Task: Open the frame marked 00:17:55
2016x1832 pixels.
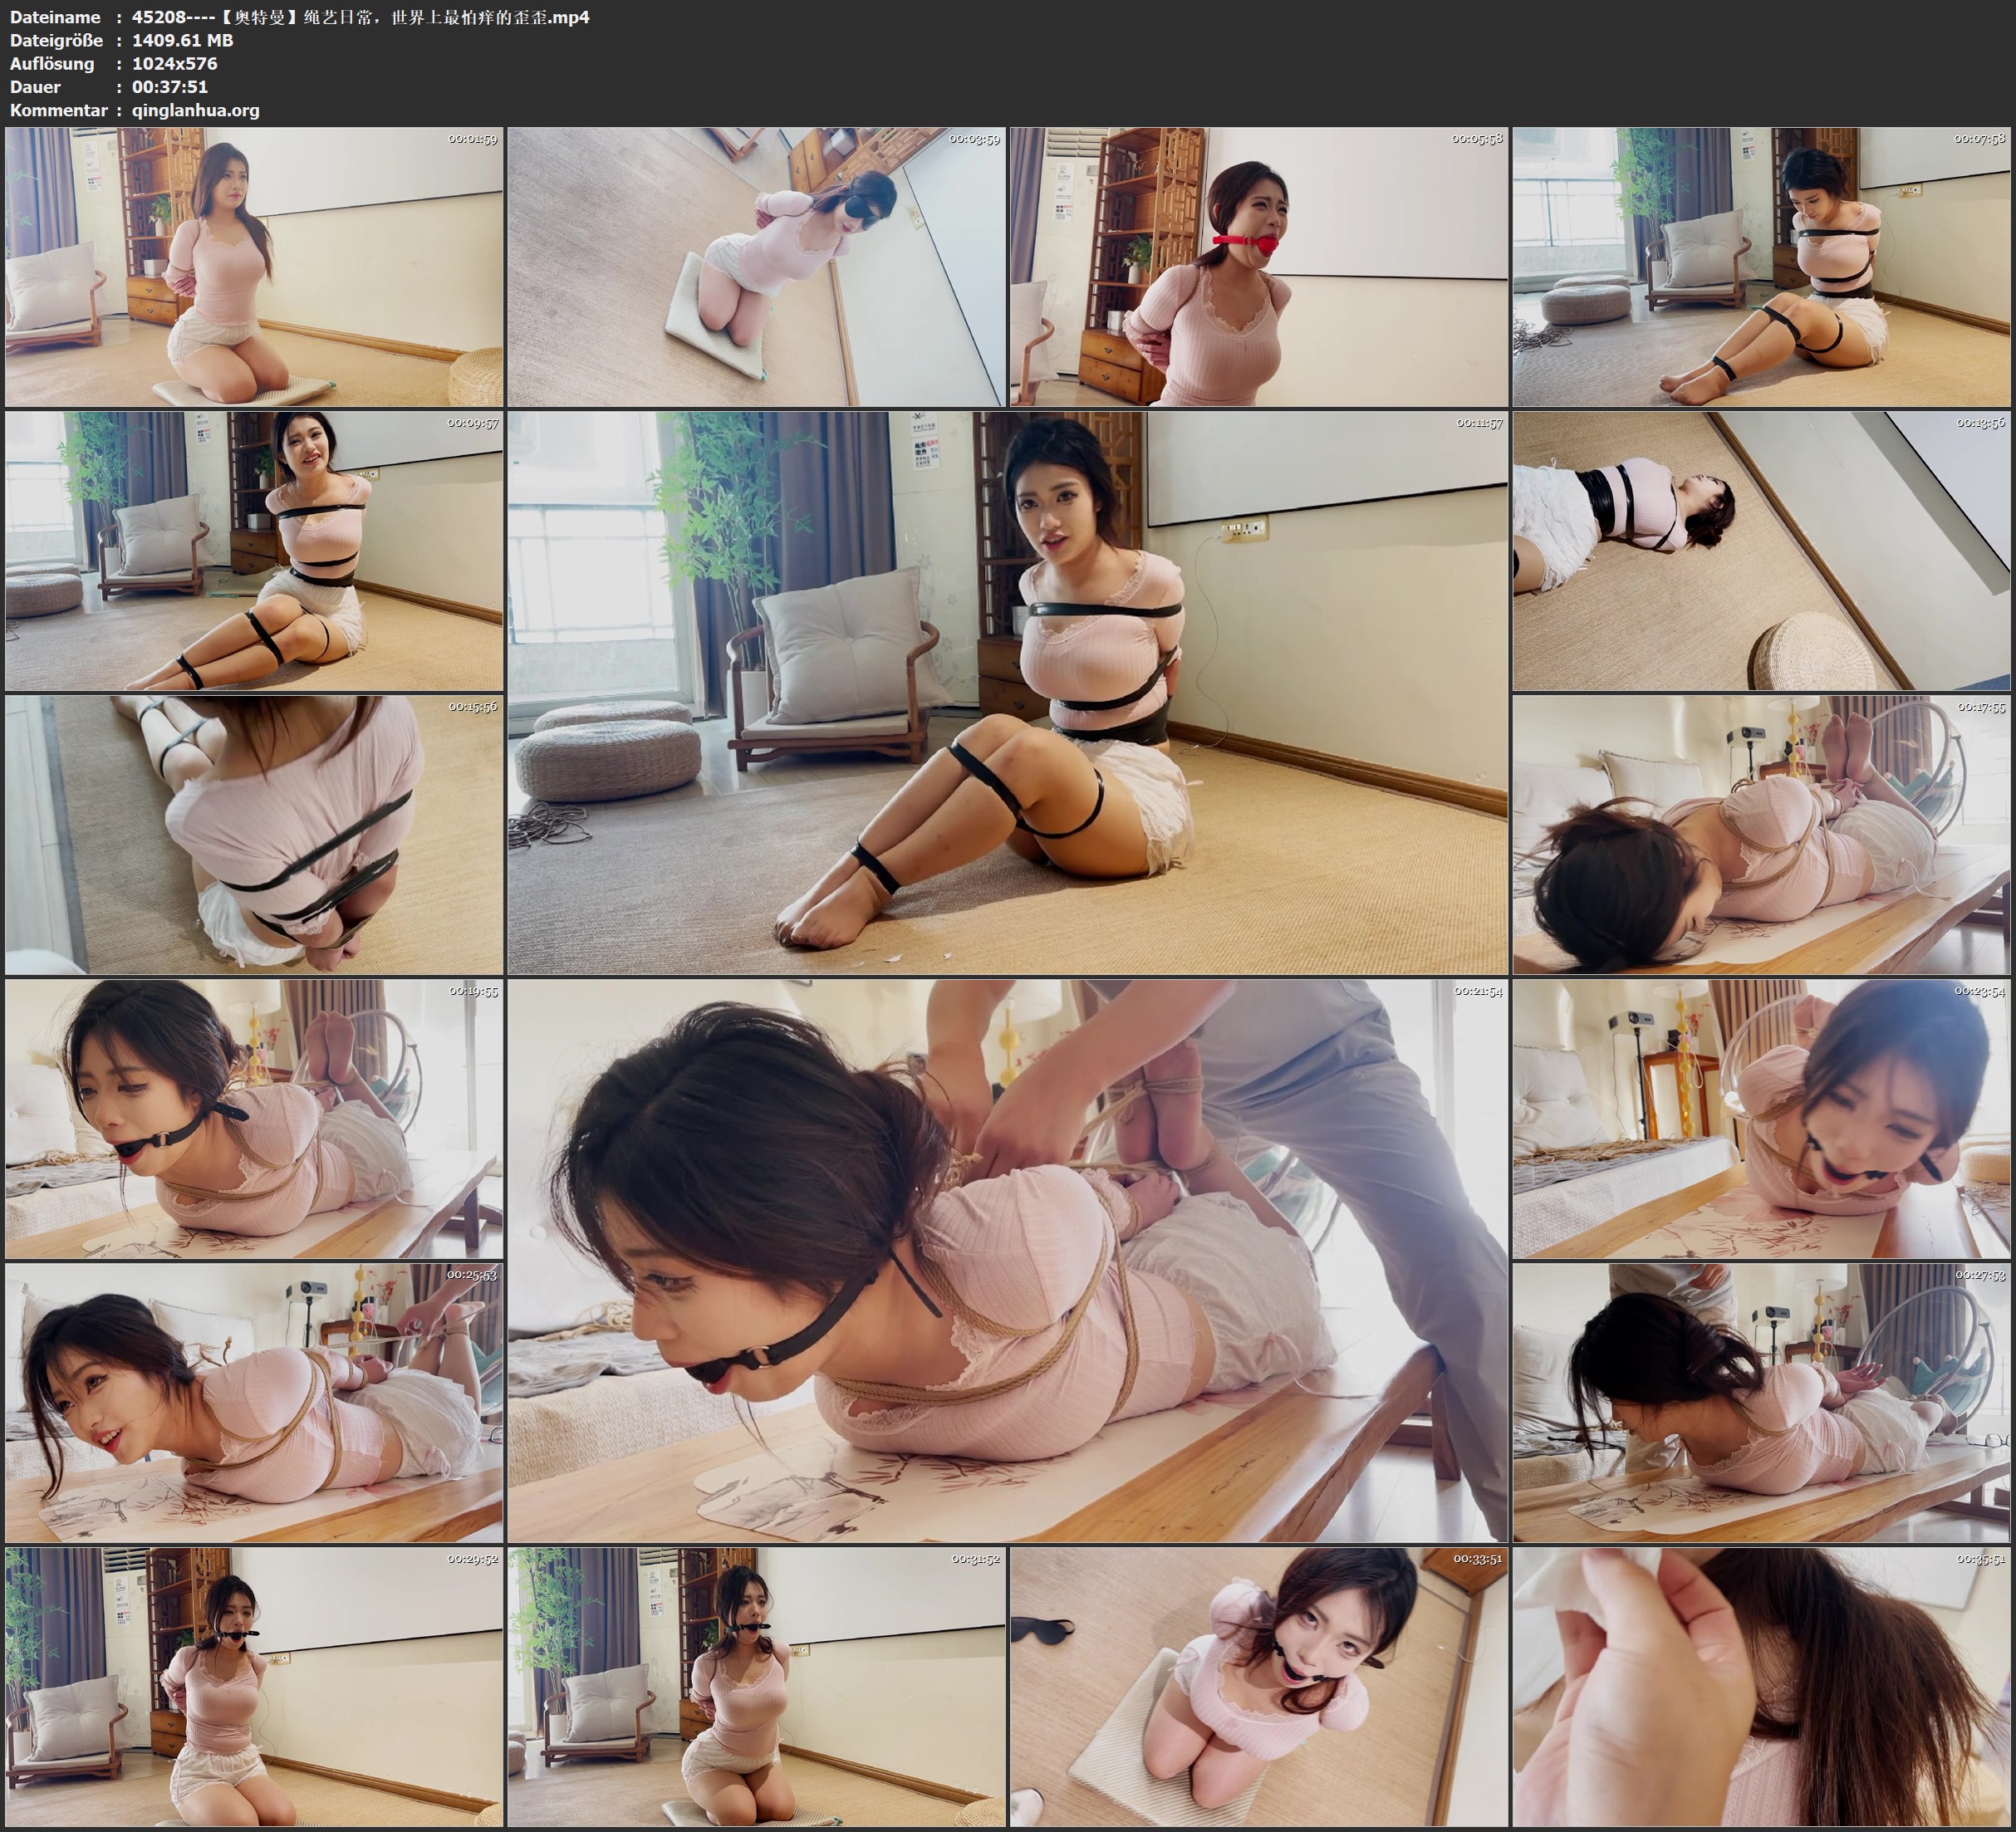Action: pos(1760,835)
